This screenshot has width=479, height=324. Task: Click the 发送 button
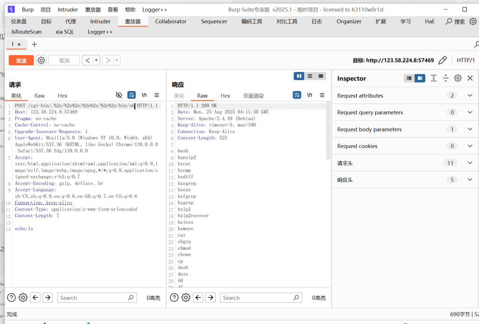[x=21, y=60]
